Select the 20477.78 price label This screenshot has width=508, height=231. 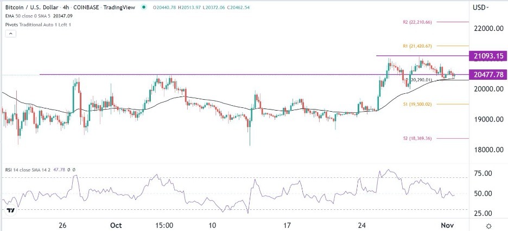click(488, 75)
